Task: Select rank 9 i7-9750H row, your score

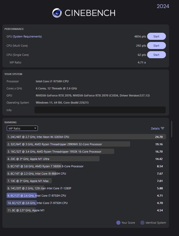Action: (x=86, y=196)
